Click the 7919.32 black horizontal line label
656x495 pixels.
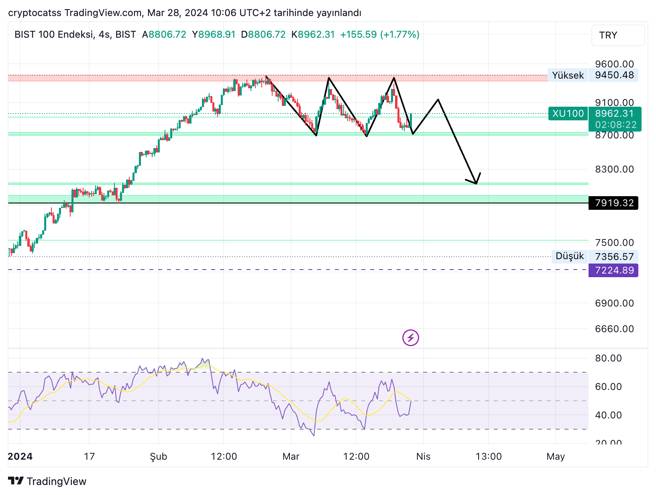pos(613,203)
